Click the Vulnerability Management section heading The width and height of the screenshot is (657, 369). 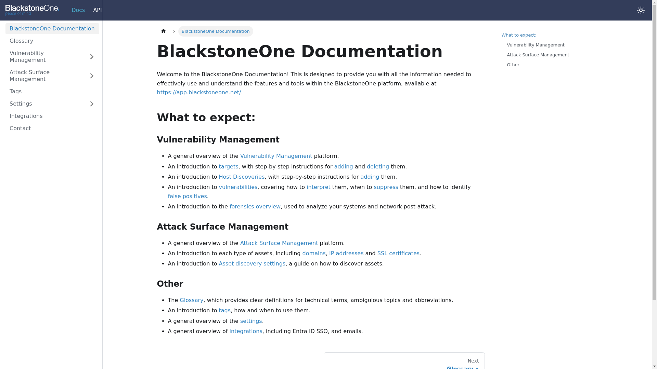coord(218,140)
